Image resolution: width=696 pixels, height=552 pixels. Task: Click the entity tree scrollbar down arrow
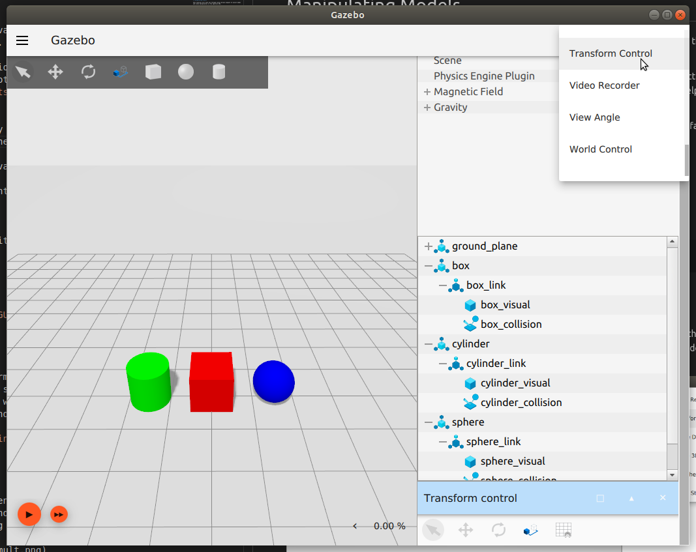672,475
